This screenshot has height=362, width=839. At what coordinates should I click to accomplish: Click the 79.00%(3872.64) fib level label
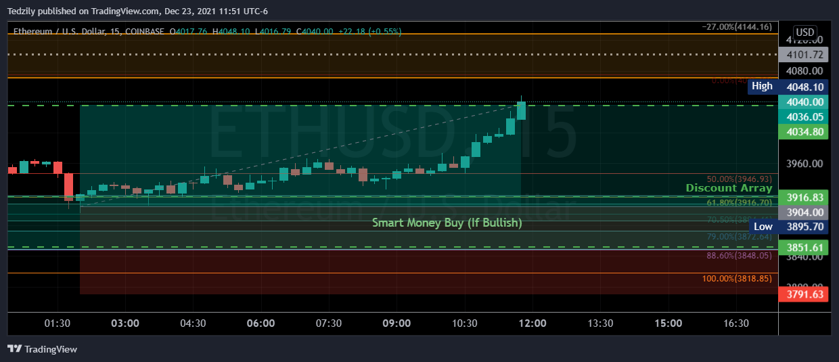[x=739, y=236]
